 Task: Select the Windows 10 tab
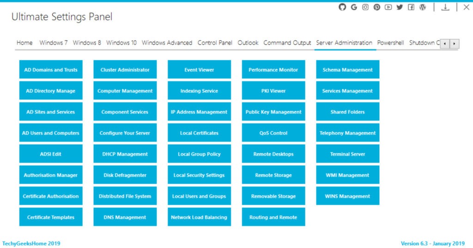(121, 43)
